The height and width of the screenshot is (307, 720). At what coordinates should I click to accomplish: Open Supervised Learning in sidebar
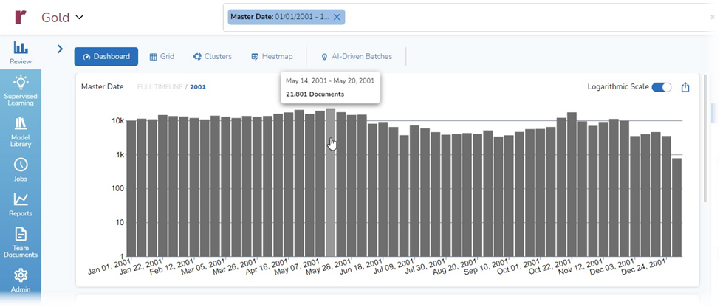click(21, 90)
